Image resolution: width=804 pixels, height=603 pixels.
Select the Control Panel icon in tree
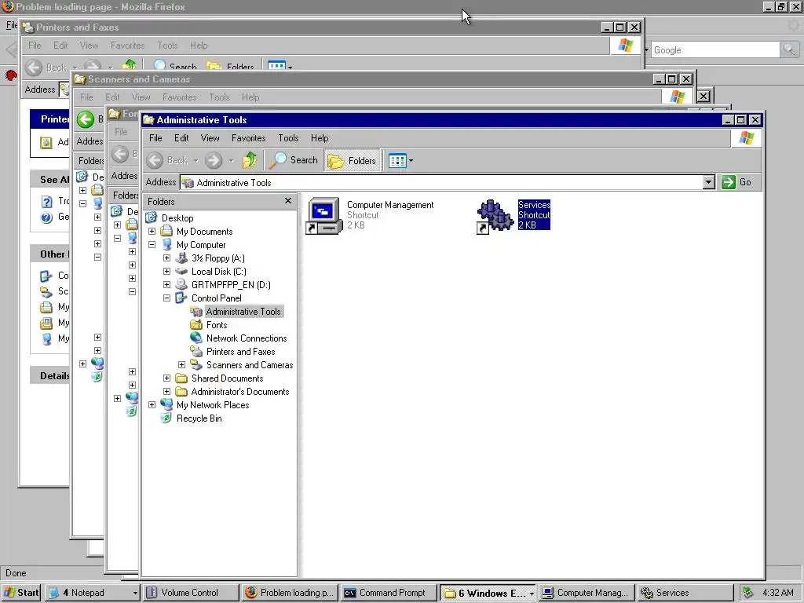click(181, 298)
